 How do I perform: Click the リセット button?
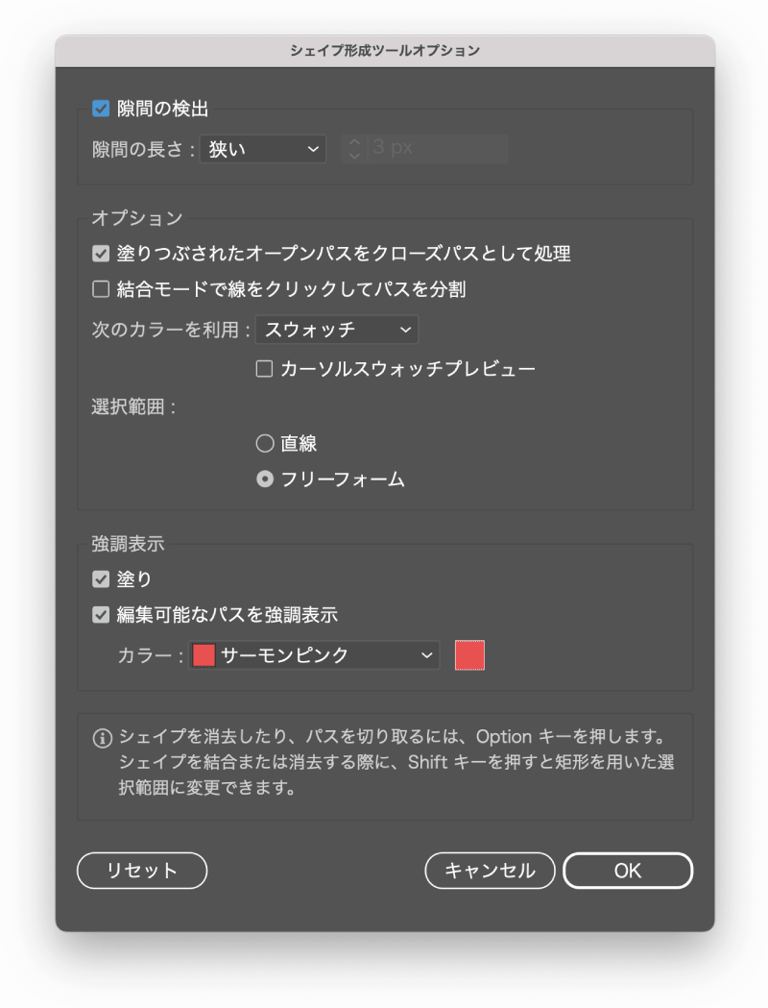tap(142, 871)
